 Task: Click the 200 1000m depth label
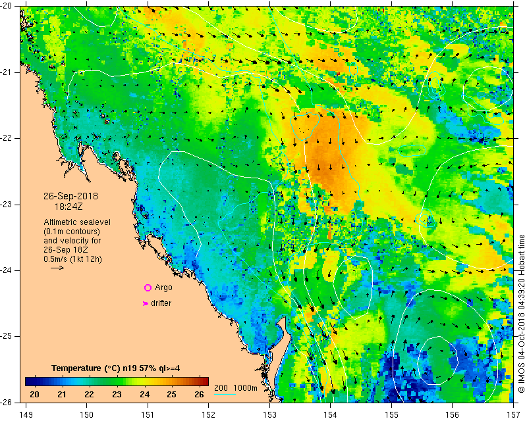point(236,388)
